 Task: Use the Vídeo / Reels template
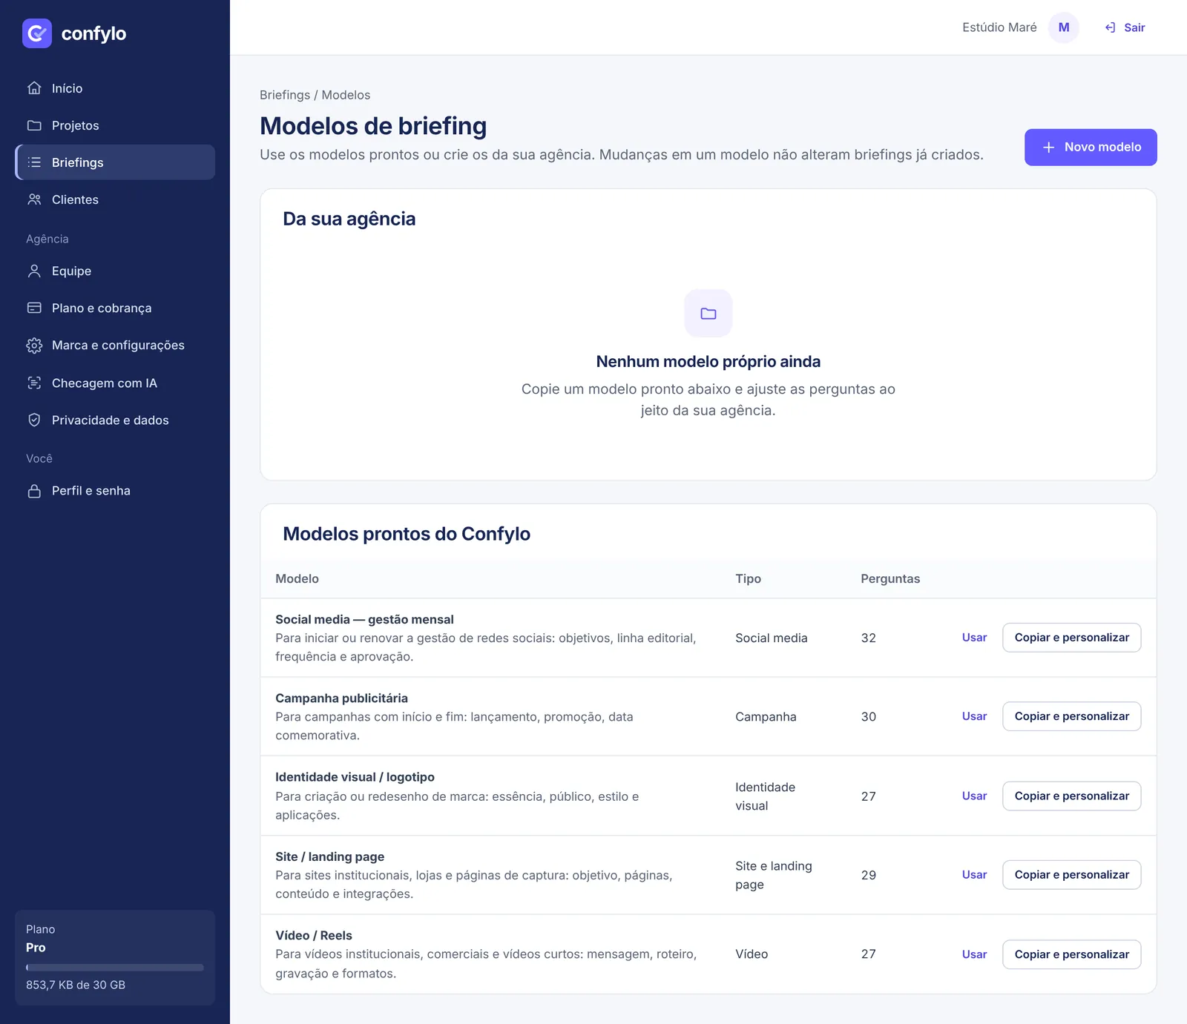pyautogui.click(x=974, y=954)
